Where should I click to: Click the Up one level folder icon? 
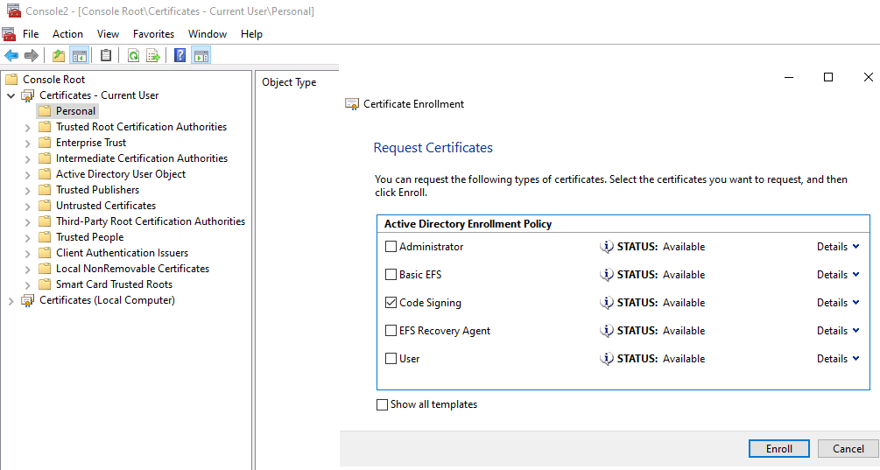(x=59, y=55)
